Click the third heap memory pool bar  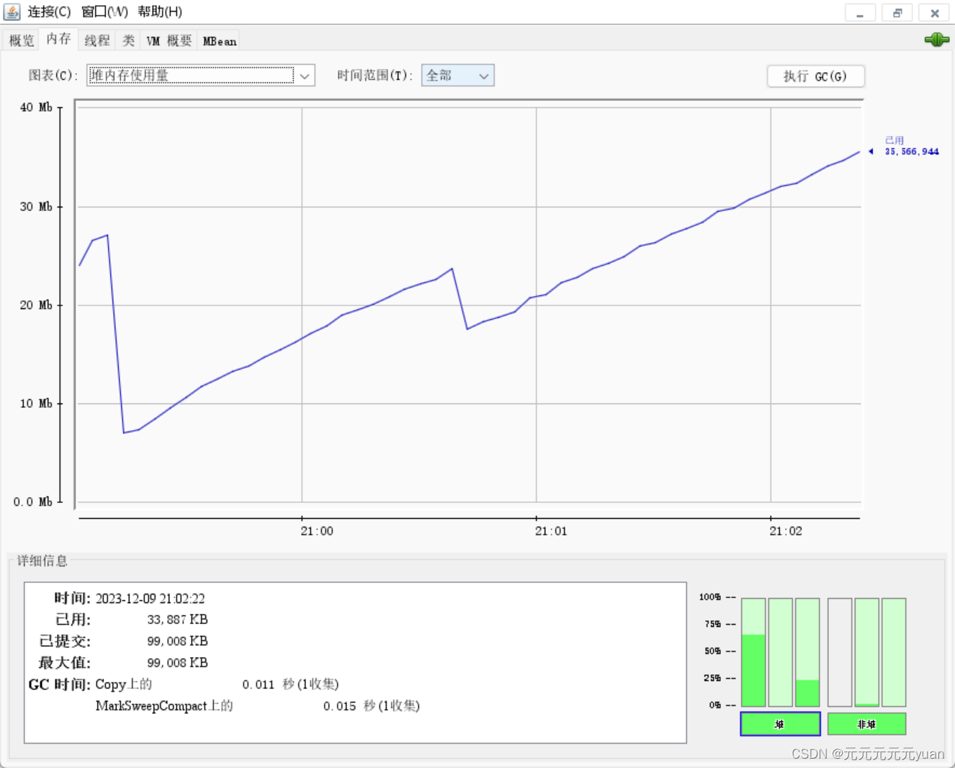[x=807, y=652]
